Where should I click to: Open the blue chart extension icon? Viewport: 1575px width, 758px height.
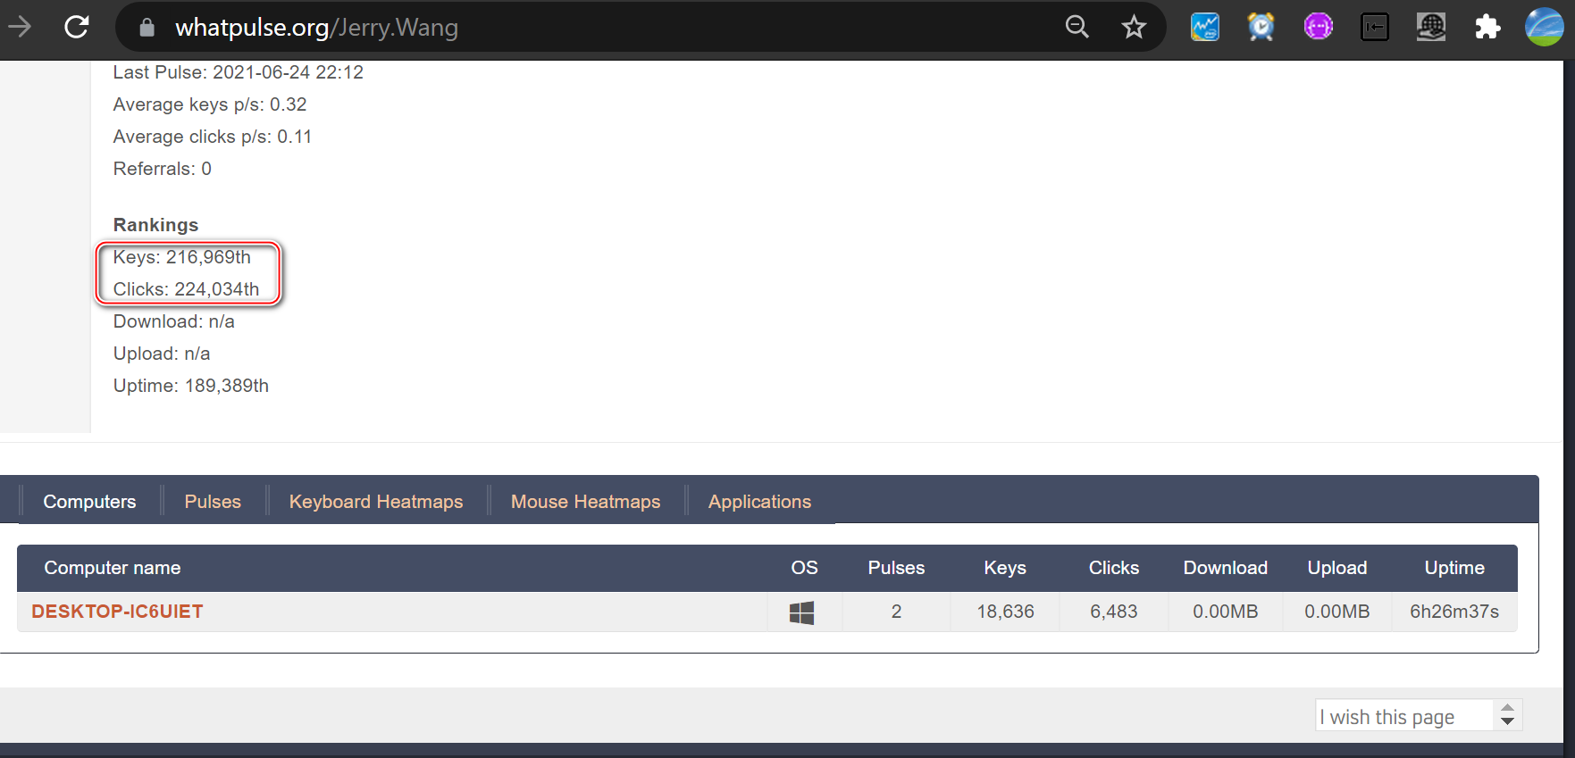pos(1205,27)
